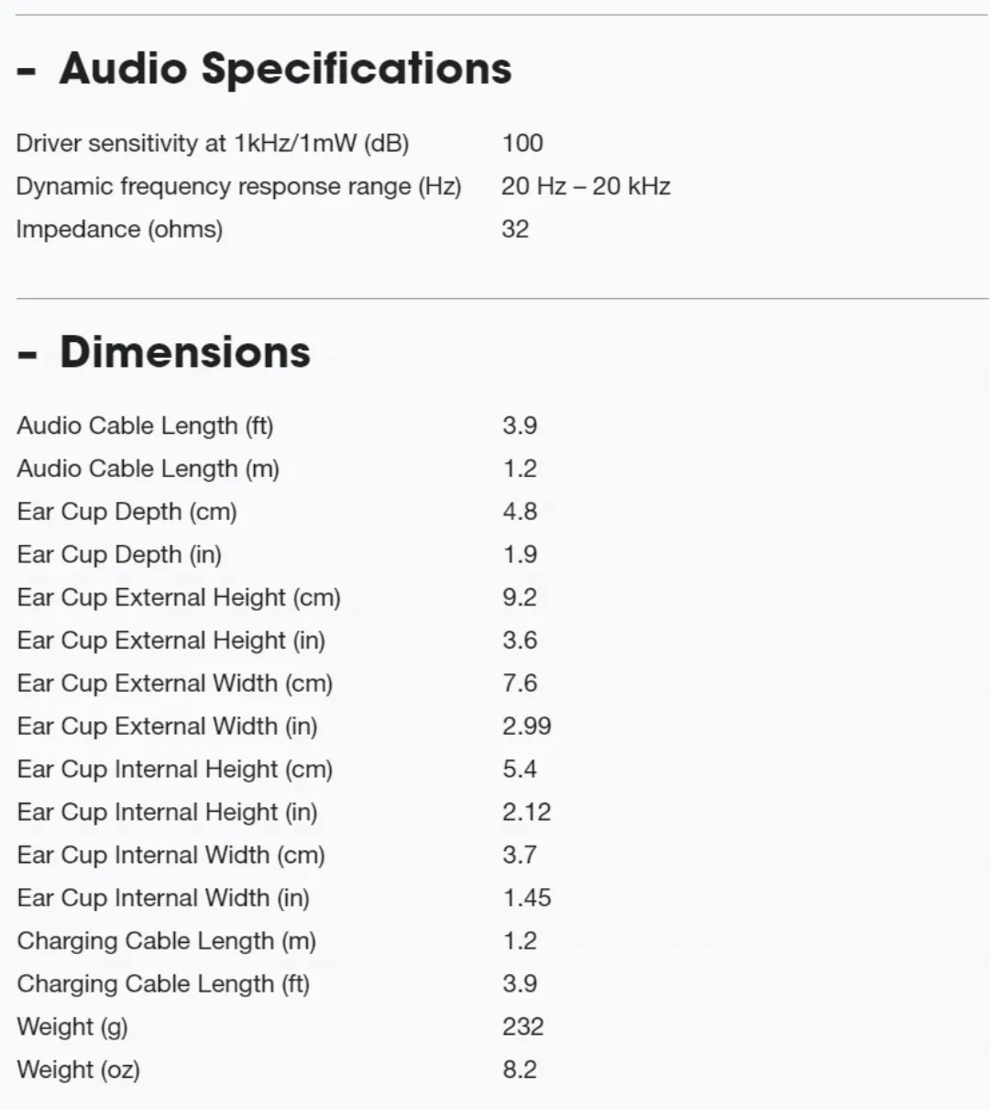This screenshot has width=990, height=1110.
Task: Collapse the Dimensions section
Action: coord(164,352)
